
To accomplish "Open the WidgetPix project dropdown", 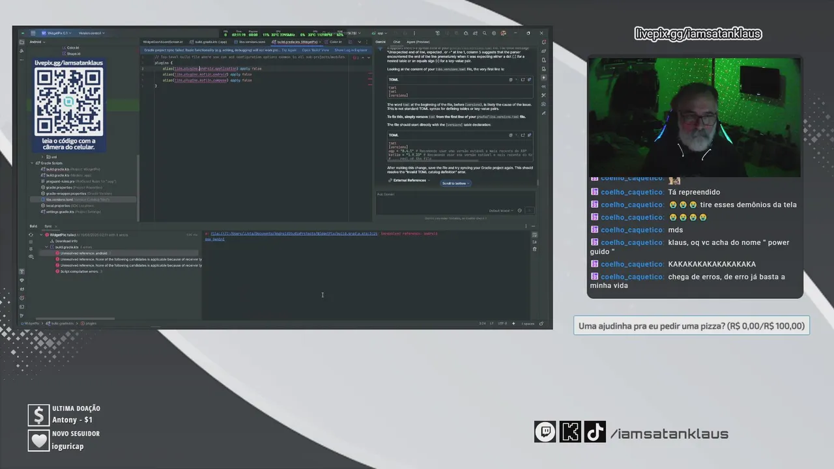I will tap(56, 33).
